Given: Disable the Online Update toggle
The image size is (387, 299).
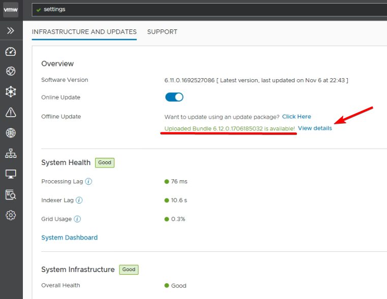Looking at the screenshot, I should click(174, 97).
